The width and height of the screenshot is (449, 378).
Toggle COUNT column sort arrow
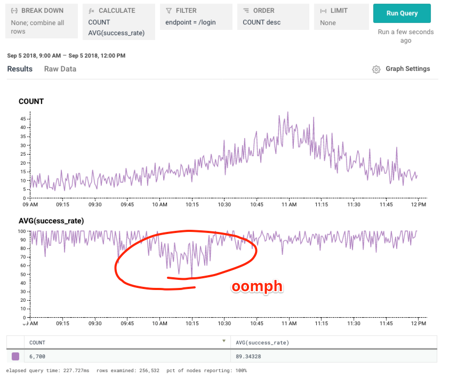[x=224, y=341]
